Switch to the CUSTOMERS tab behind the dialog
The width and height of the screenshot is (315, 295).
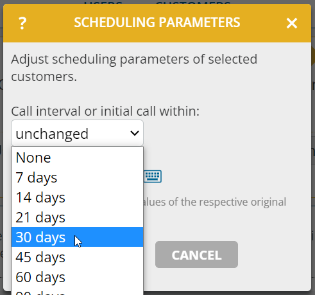pyautogui.click(x=193, y=2)
